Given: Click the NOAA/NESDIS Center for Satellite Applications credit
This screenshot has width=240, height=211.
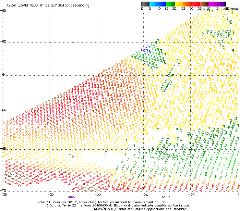Looking at the screenshot, I should (x=140, y=209).
